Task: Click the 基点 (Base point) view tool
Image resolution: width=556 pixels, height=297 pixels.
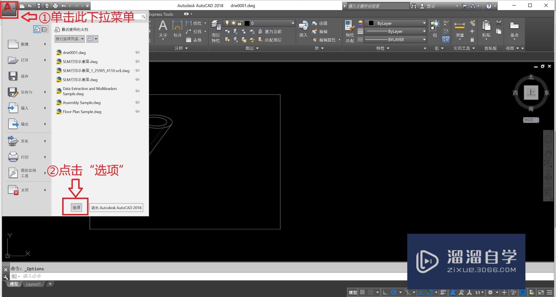Action: pyautogui.click(x=514, y=29)
